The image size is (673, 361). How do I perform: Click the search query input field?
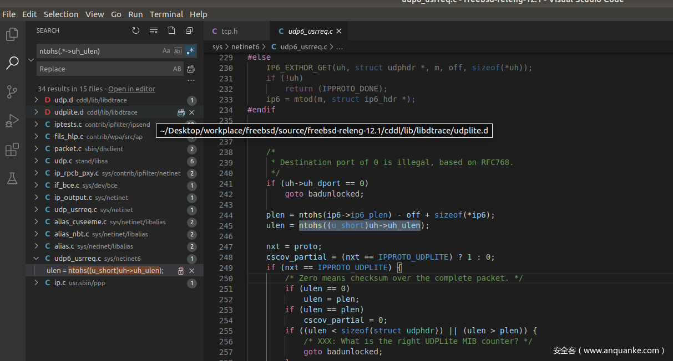pos(97,51)
